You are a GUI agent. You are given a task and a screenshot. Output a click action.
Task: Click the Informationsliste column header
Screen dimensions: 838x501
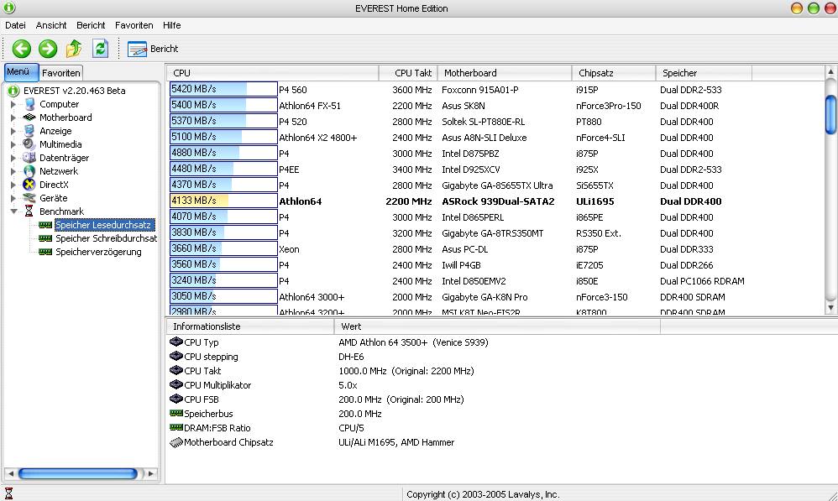click(250, 326)
